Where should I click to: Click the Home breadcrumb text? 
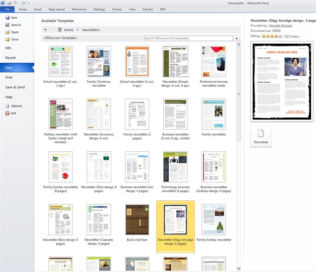[x=69, y=30]
